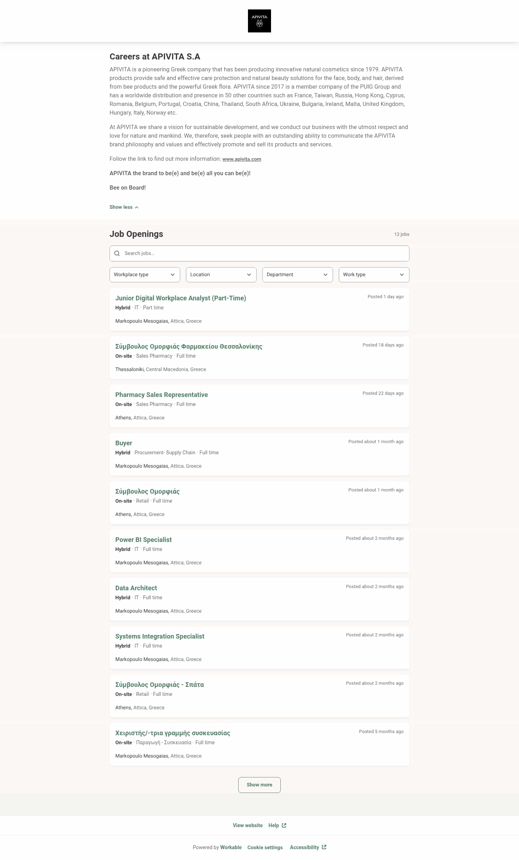Image resolution: width=519 pixels, height=860 pixels.
Task: Click 'Careers at APIVITA S.A' heading
Action: click(155, 57)
